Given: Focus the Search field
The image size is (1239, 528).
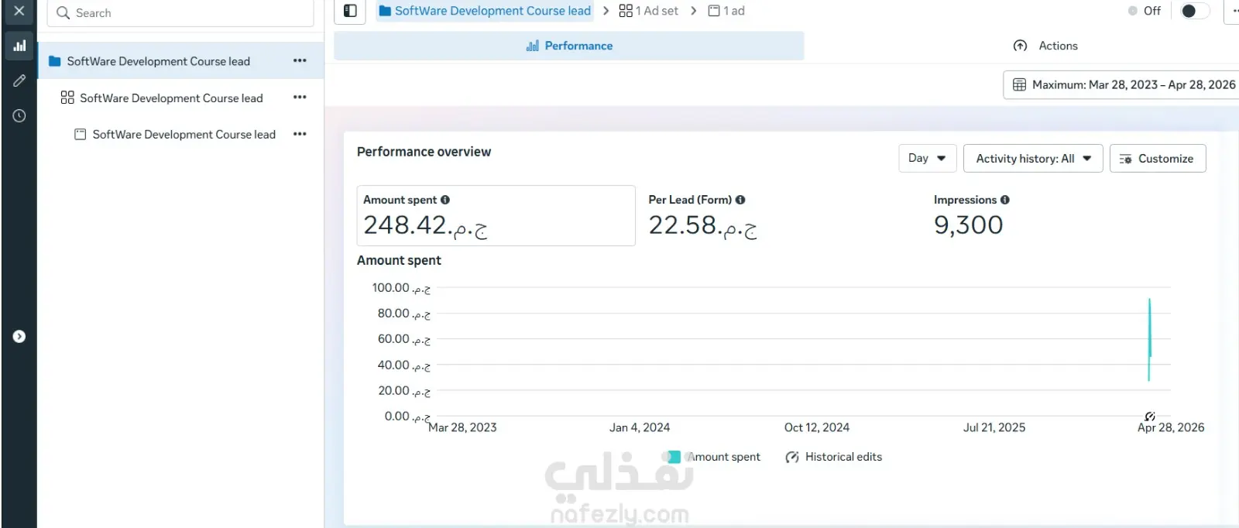Looking at the screenshot, I should [x=180, y=13].
